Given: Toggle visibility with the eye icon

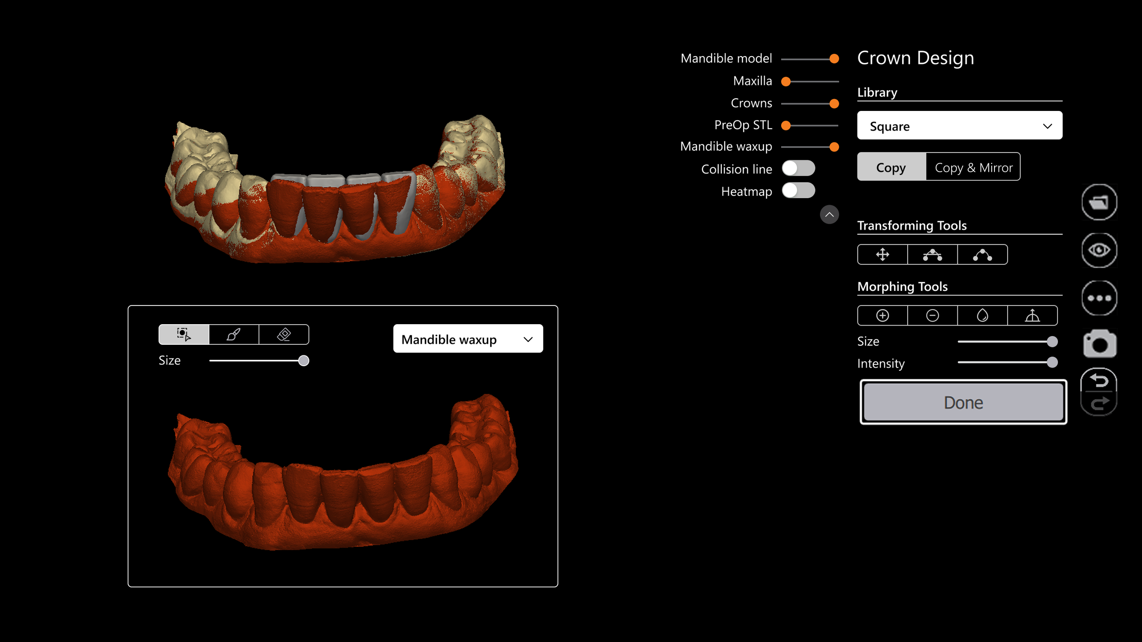Looking at the screenshot, I should pos(1099,250).
